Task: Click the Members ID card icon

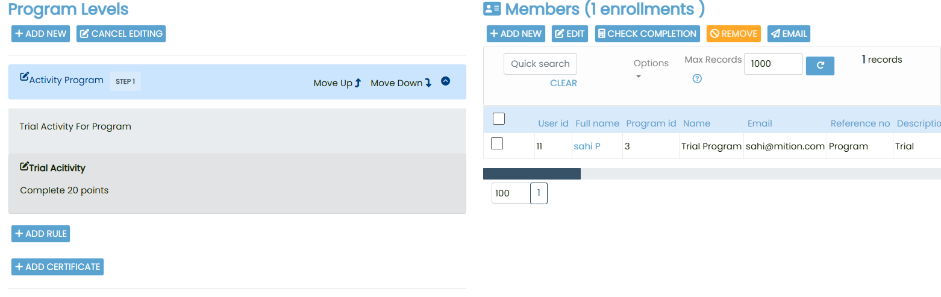Action: tap(492, 9)
